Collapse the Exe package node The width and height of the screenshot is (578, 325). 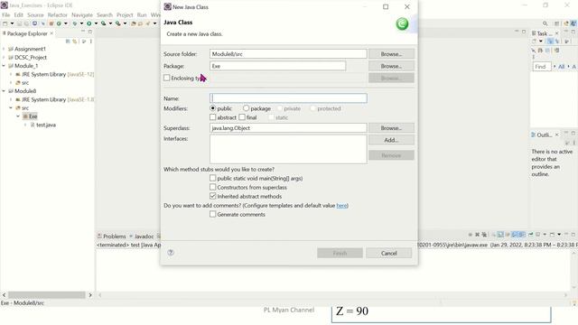click(x=18, y=116)
